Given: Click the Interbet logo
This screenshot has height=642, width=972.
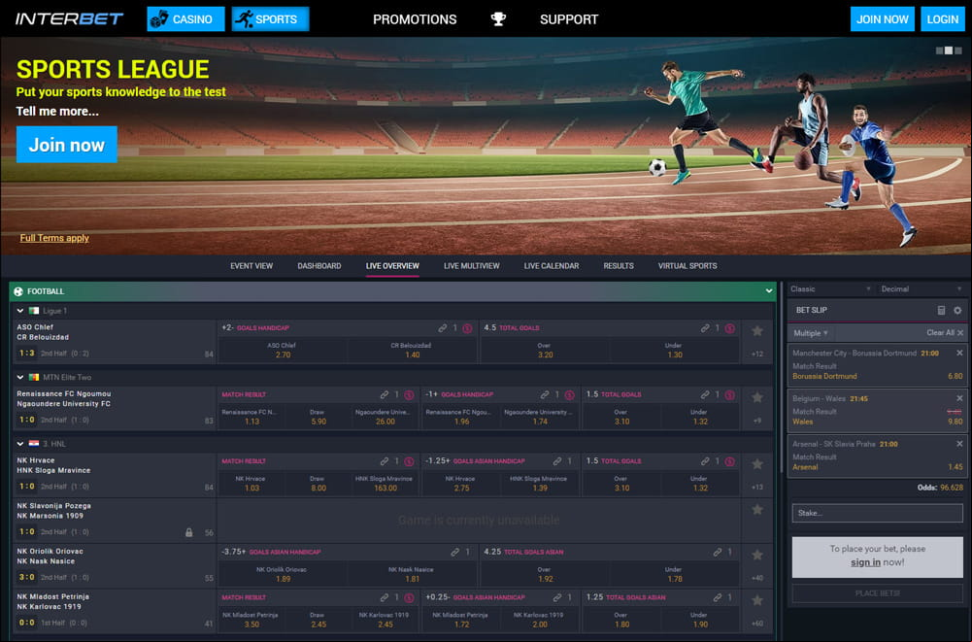Looking at the screenshot, I should [70, 18].
